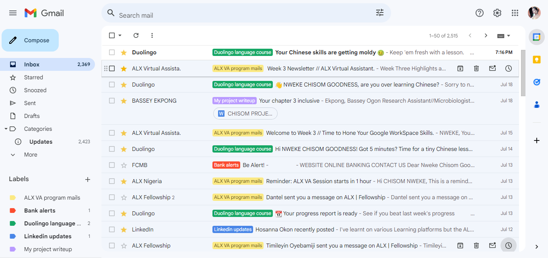
Task: Open select dropdown arrow next to checkbox
Action: (x=120, y=35)
